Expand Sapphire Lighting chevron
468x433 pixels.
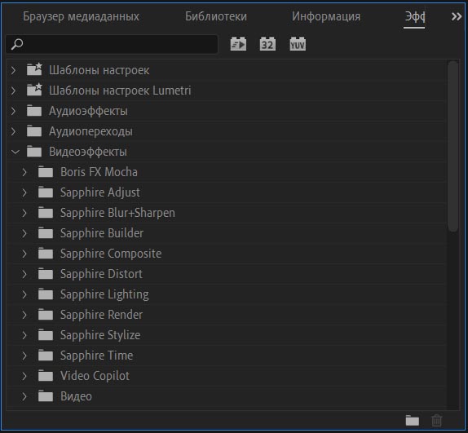[24, 294]
